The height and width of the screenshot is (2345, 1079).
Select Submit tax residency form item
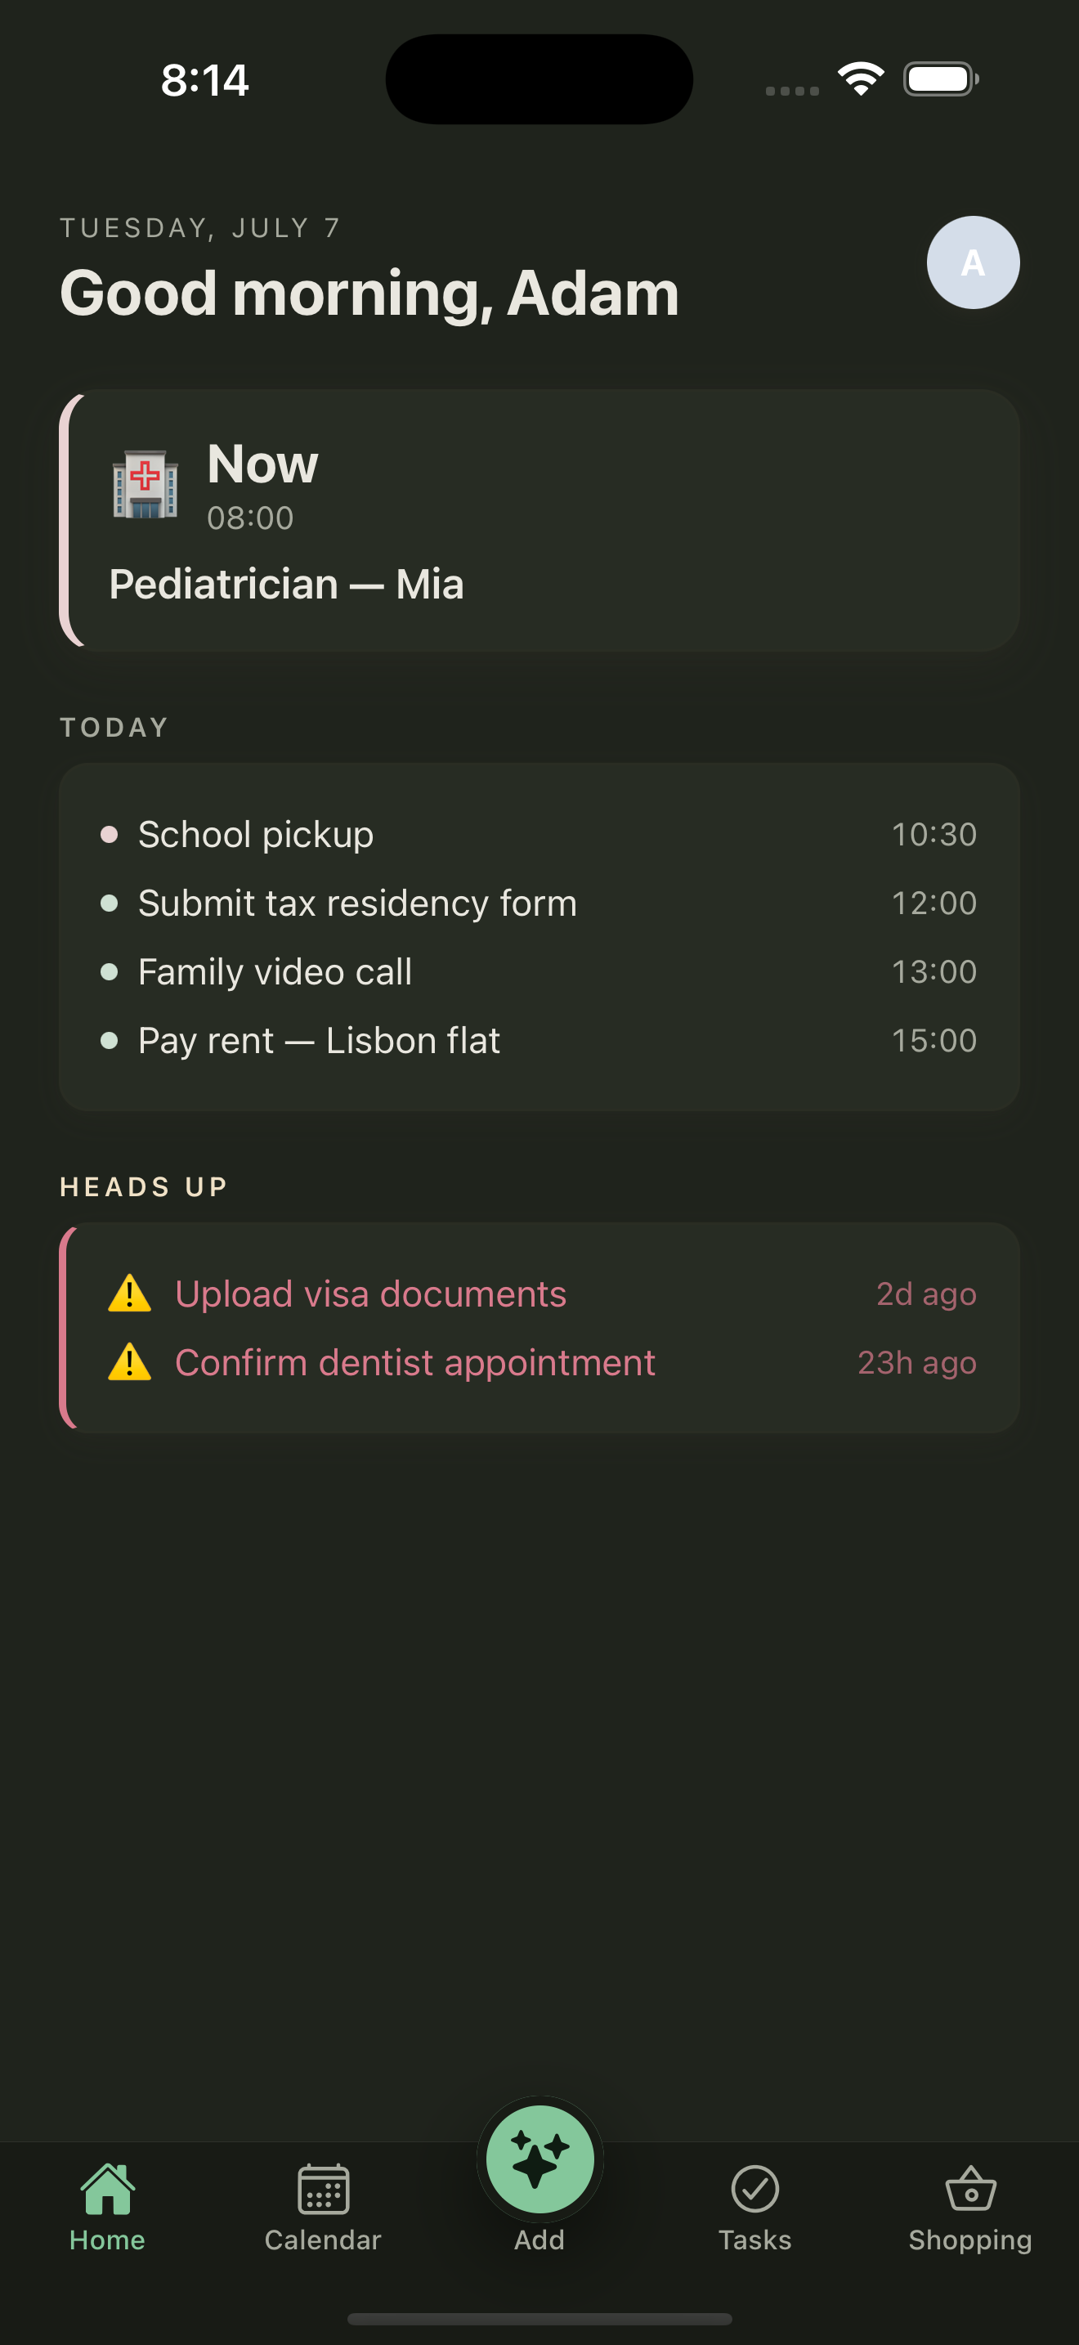point(539,903)
